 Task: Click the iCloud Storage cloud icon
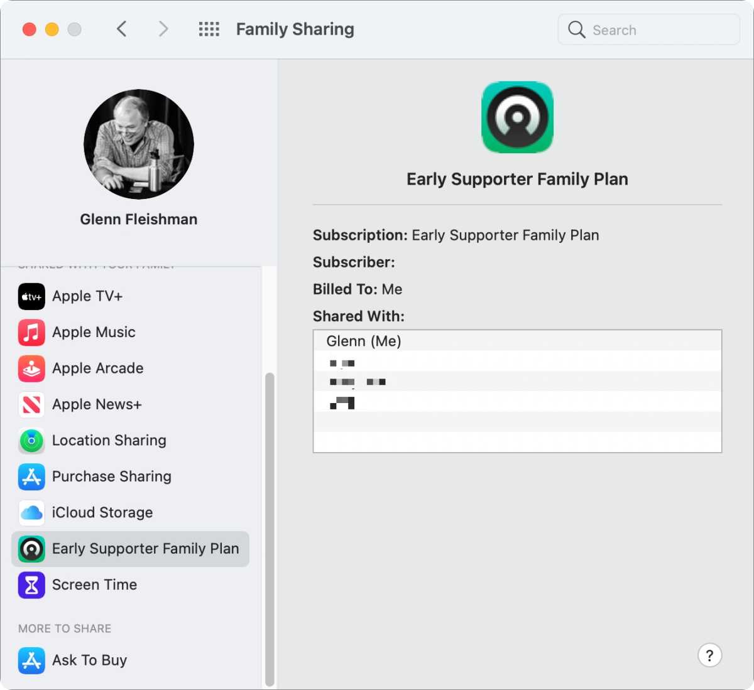[x=31, y=513]
